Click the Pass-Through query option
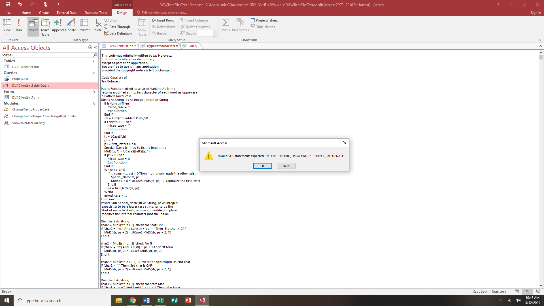544x306 pixels. click(x=117, y=27)
